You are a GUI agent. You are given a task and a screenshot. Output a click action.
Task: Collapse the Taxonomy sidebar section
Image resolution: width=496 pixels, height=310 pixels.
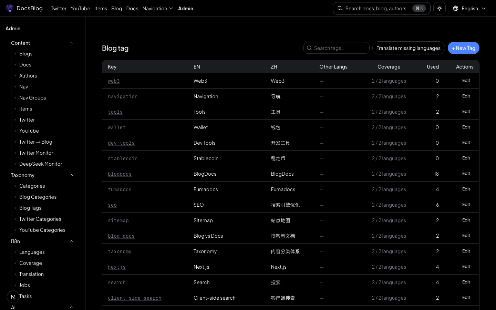pyautogui.click(x=71, y=175)
